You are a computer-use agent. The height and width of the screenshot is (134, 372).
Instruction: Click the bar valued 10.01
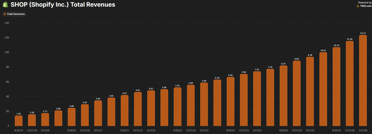323,89
